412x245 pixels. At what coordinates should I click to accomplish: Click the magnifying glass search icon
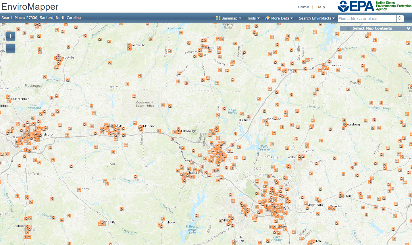[x=400, y=18]
